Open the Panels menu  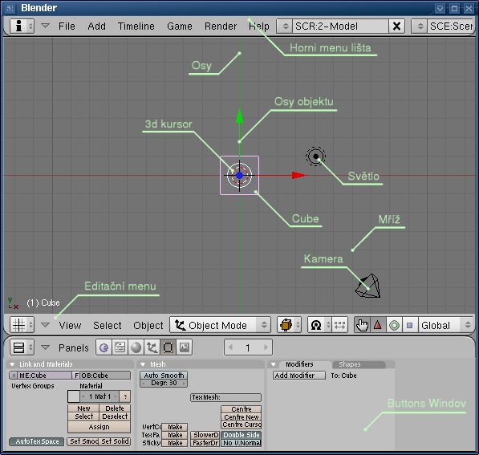click(x=74, y=347)
